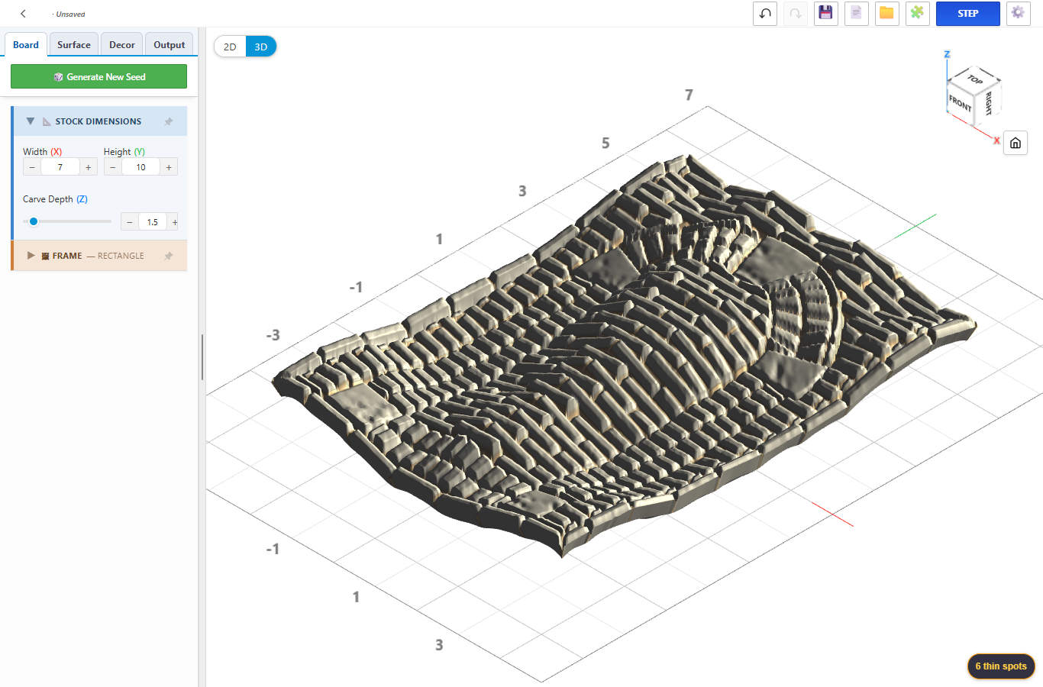Viewport: 1043px width, 687px height.
Task: Expand the Frame Rectangle section
Action: click(31, 256)
